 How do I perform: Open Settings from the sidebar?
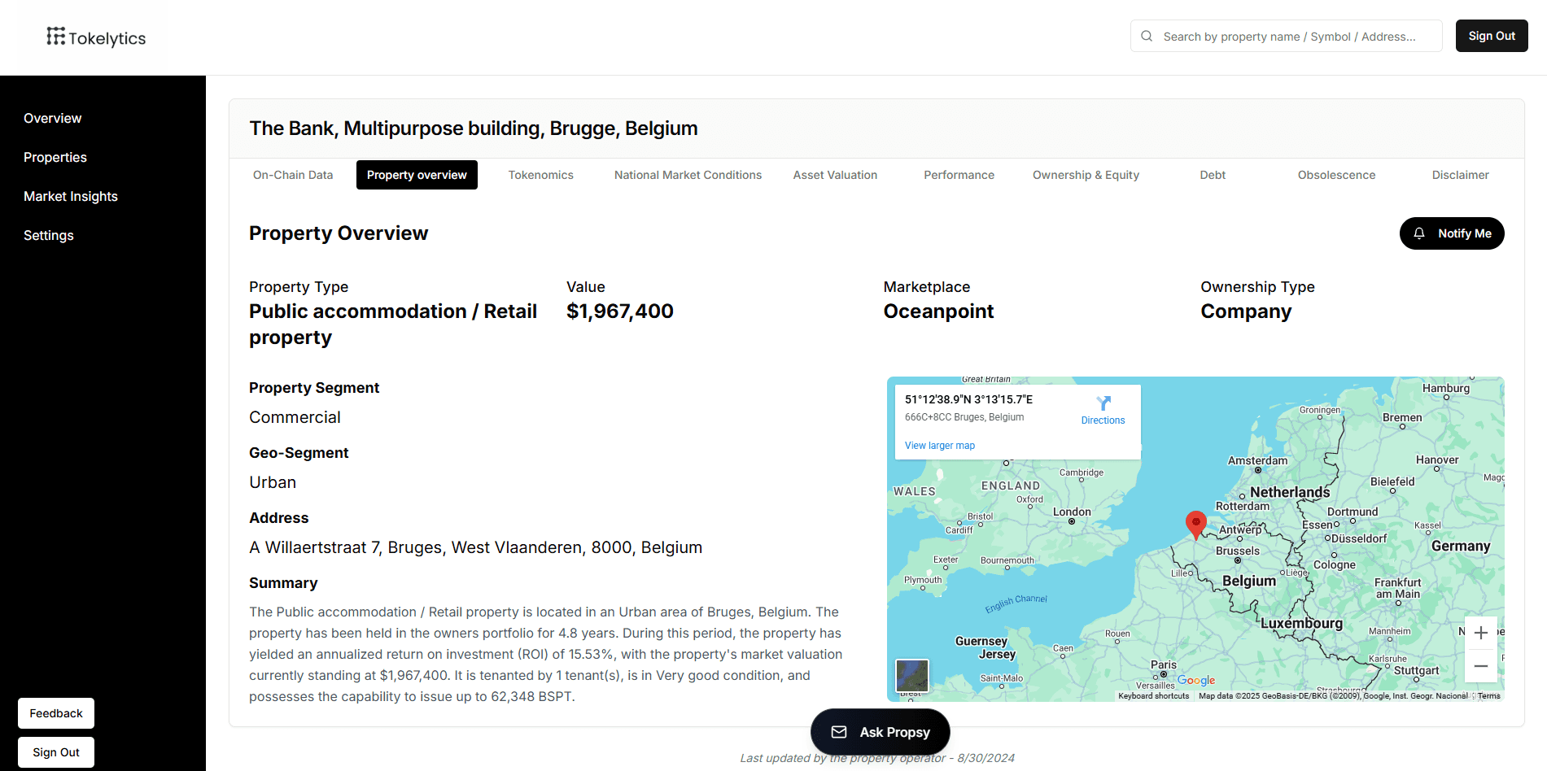coord(49,235)
